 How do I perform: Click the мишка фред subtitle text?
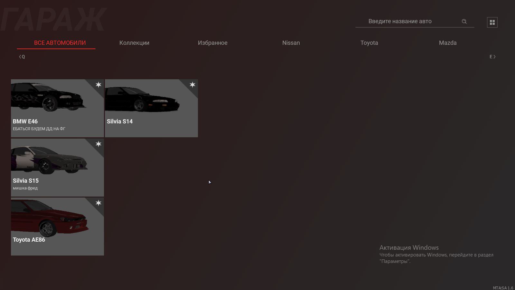(25, 188)
